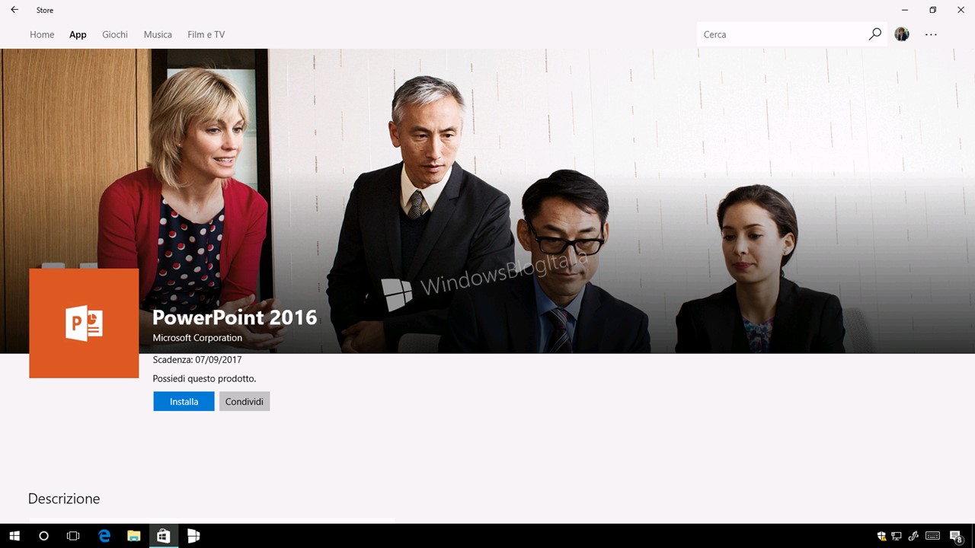Open the Film e TV tab
The height and width of the screenshot is (548, 975).
206,34
